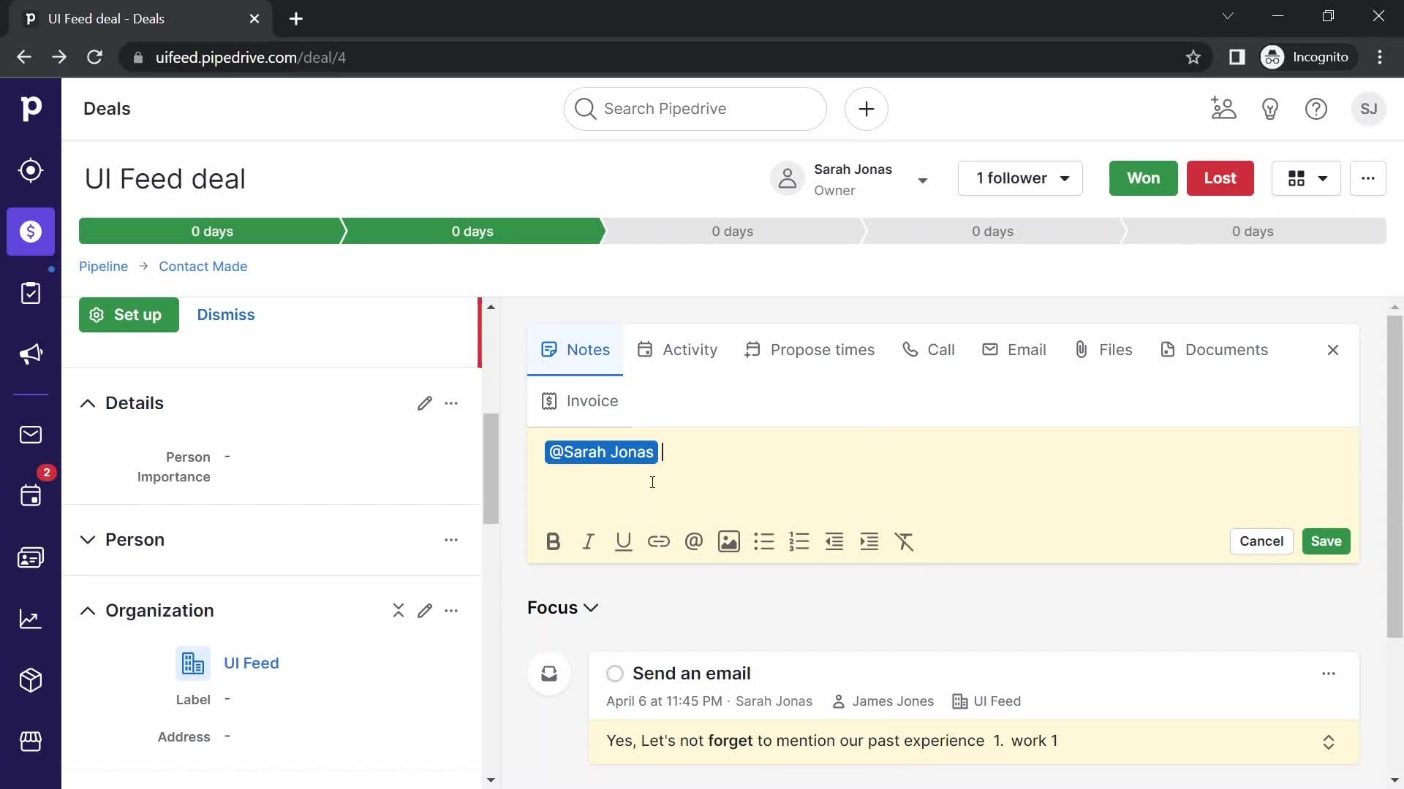1404x789 pixels.
Task: Expand the Details section
Action: tap(88, 403)
